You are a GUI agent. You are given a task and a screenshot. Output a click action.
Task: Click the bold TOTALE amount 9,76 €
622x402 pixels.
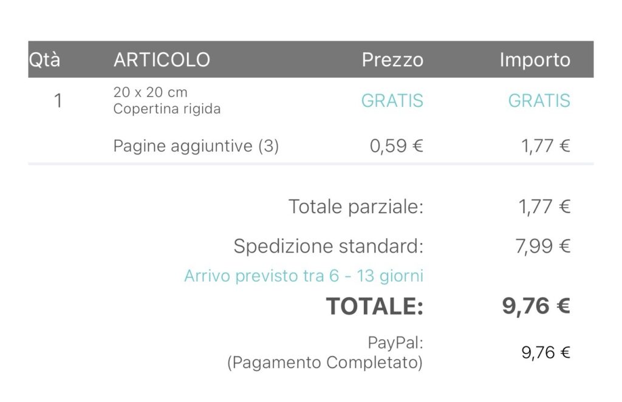(536, 307)
